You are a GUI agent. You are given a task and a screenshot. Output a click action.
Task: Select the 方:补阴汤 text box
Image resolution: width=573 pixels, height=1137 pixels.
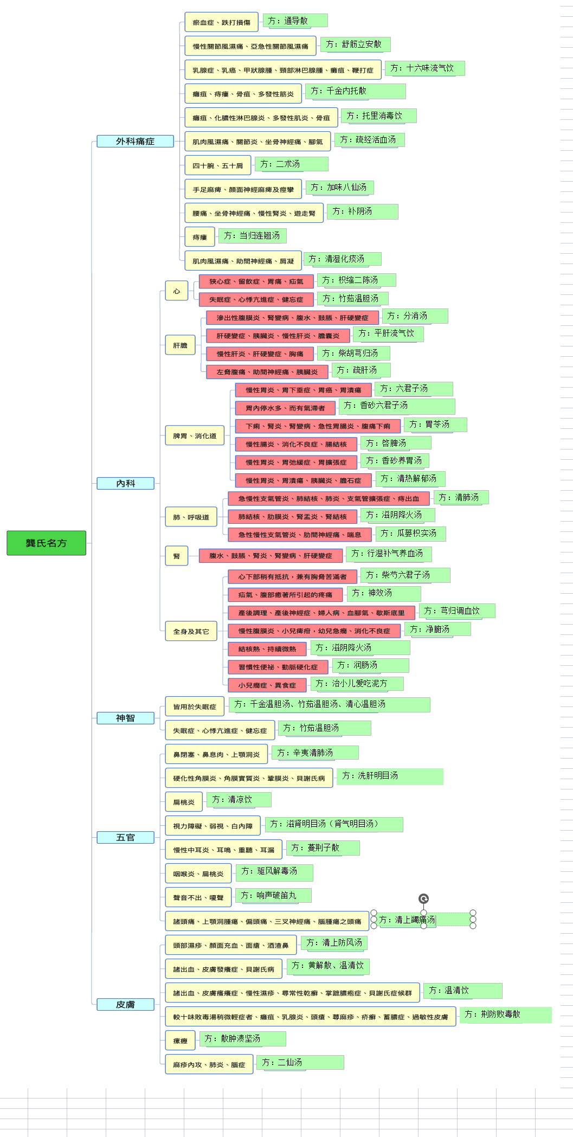(x=363, y=211)
